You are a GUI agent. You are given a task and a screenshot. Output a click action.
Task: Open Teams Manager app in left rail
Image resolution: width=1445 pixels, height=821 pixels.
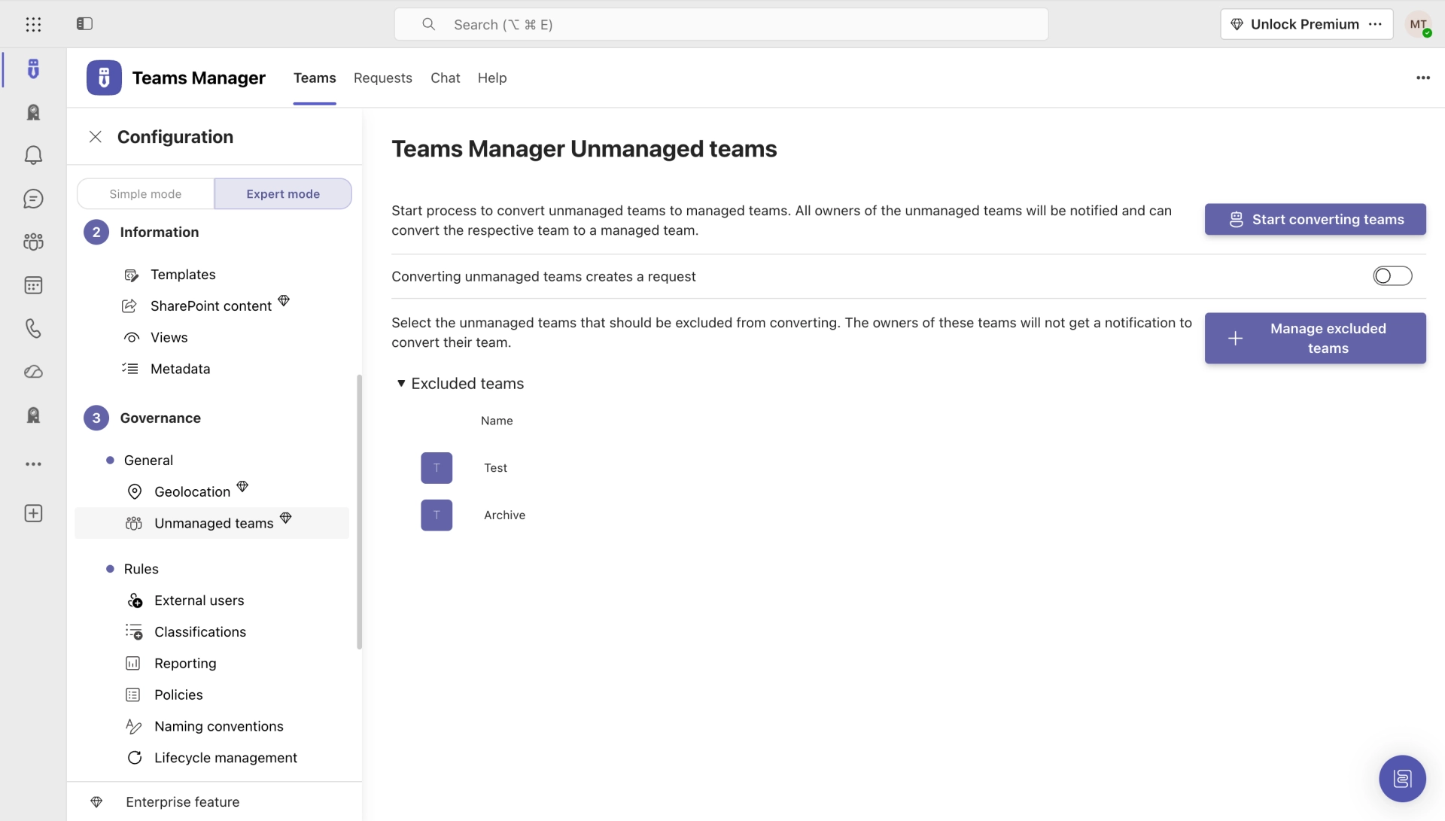click(33, 69)
